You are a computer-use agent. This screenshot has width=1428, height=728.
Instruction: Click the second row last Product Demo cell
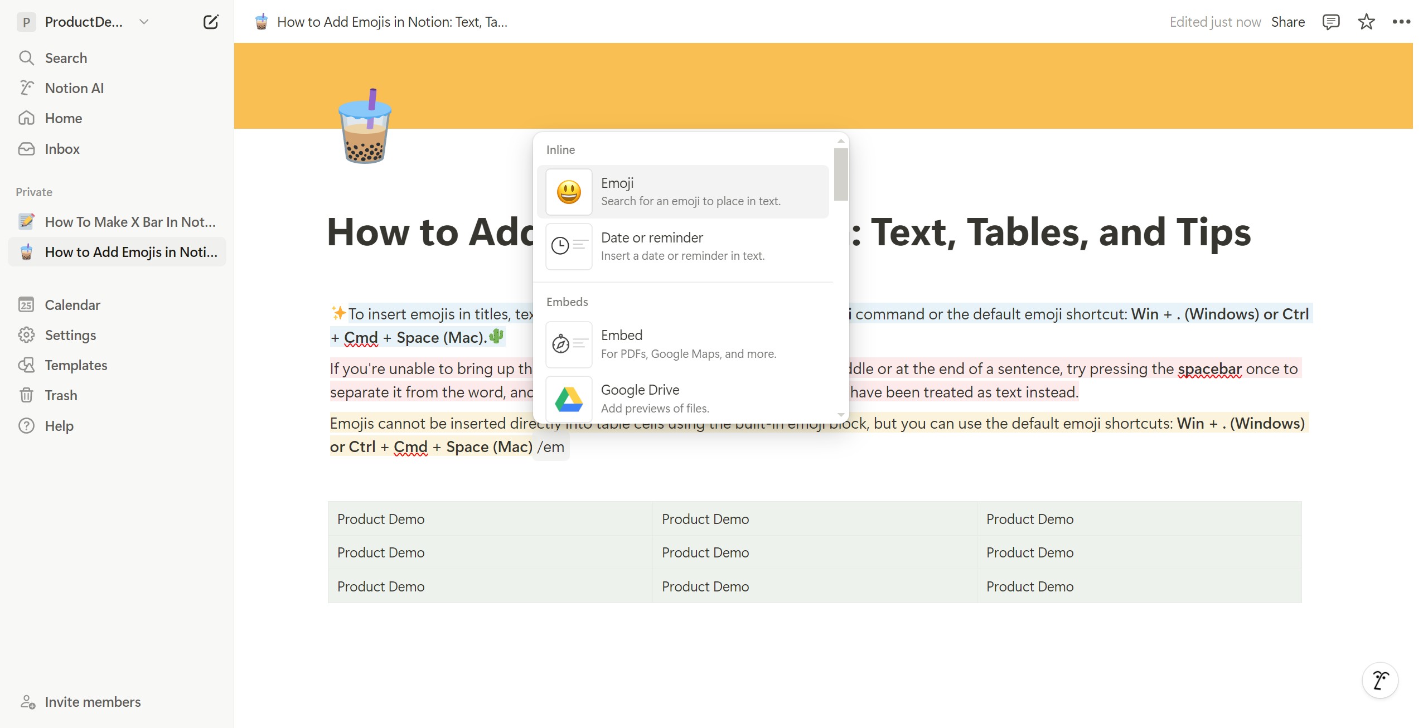coord(1139,552)
